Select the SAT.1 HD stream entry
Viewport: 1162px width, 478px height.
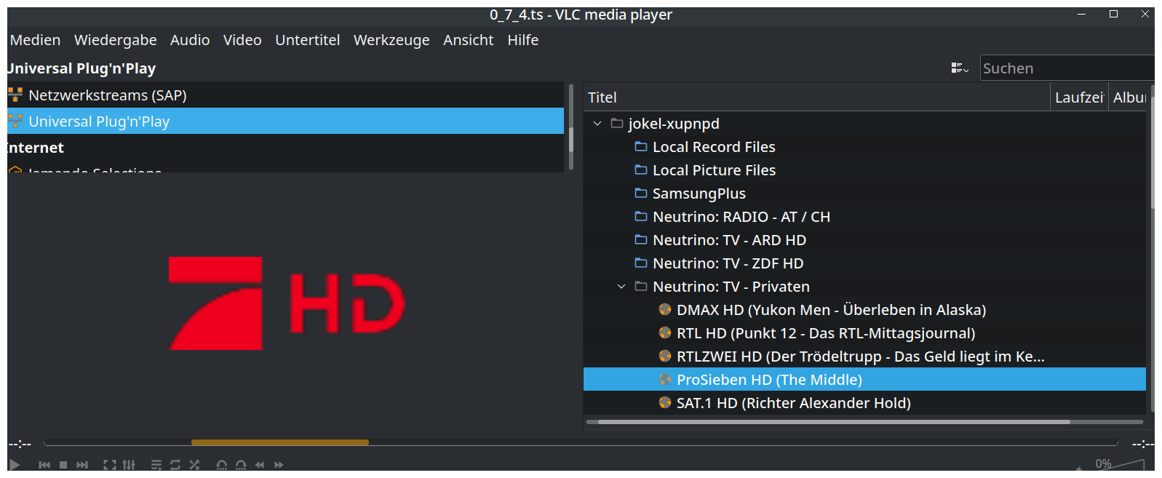[793, 403]
